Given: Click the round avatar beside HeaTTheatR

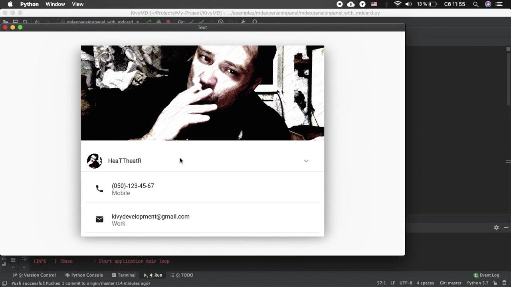Looking at the screenshot, I should pyautogui.click(x=95, y=161).
